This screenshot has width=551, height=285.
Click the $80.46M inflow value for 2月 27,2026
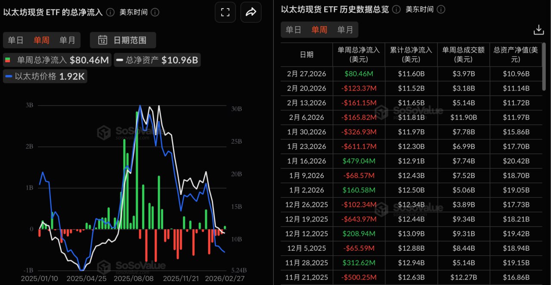pos(359,74)
